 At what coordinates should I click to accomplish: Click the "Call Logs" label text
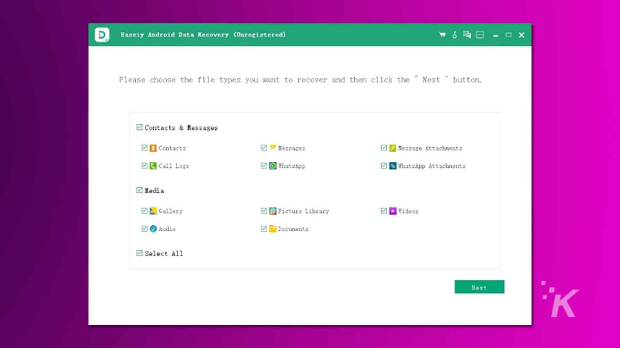coord(174,166)
